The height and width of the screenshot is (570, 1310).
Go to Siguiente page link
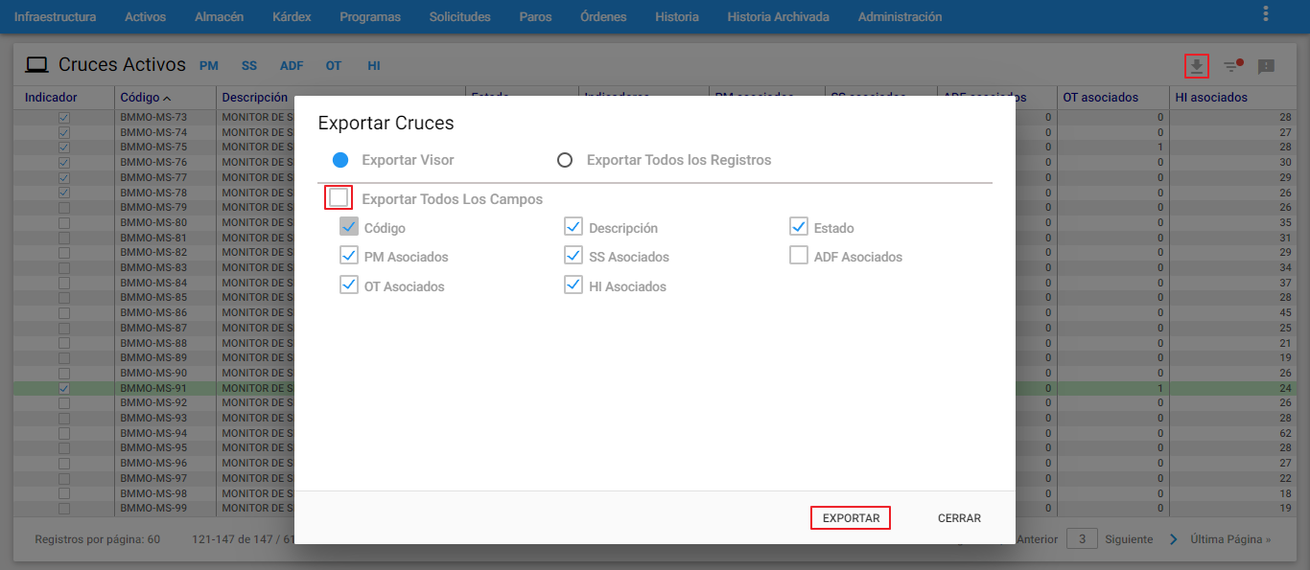tap(1129, 539)
